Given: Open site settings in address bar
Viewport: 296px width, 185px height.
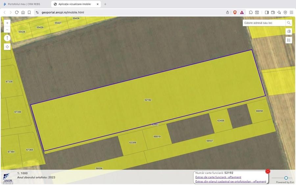Looking at the screenshot, I should [37, 12].
